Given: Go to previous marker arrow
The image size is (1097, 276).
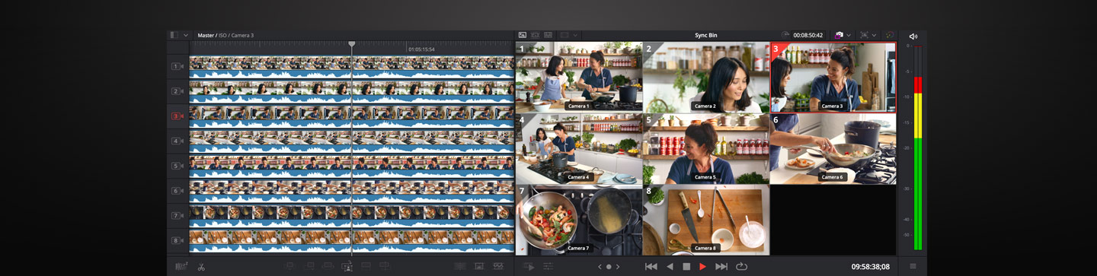Looking at the screenshot, I should [x=600, y=267].
